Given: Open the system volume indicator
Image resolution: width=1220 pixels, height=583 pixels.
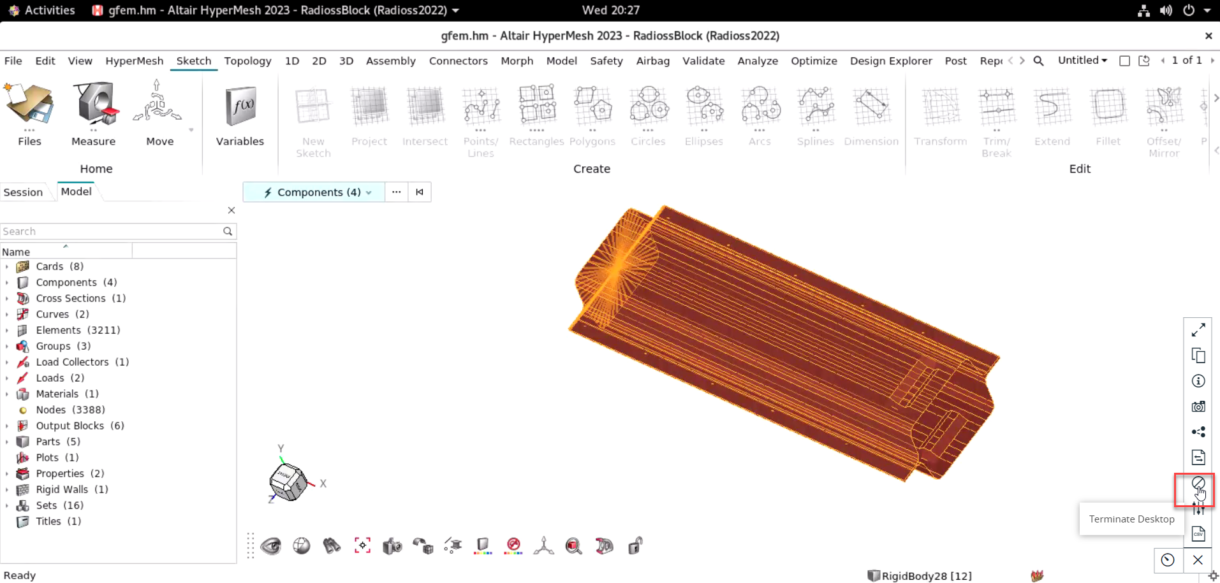Looking at the screenshot, I should [1166, 10].
